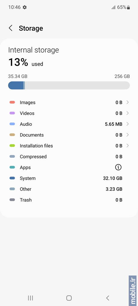Screen dimensions: 138x306
Task: Tap the internal storage usage bar
Action: pyautogui.click(x=69, y=85)
